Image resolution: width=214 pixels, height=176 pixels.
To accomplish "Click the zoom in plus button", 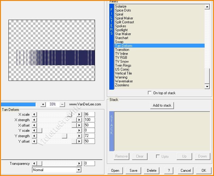I will click(43, 104).
